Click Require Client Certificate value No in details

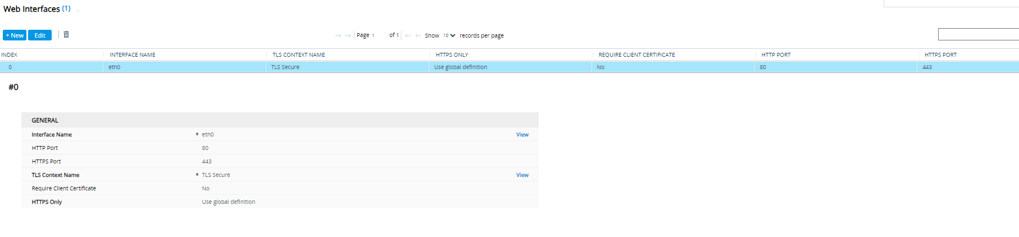coord(206,189)
